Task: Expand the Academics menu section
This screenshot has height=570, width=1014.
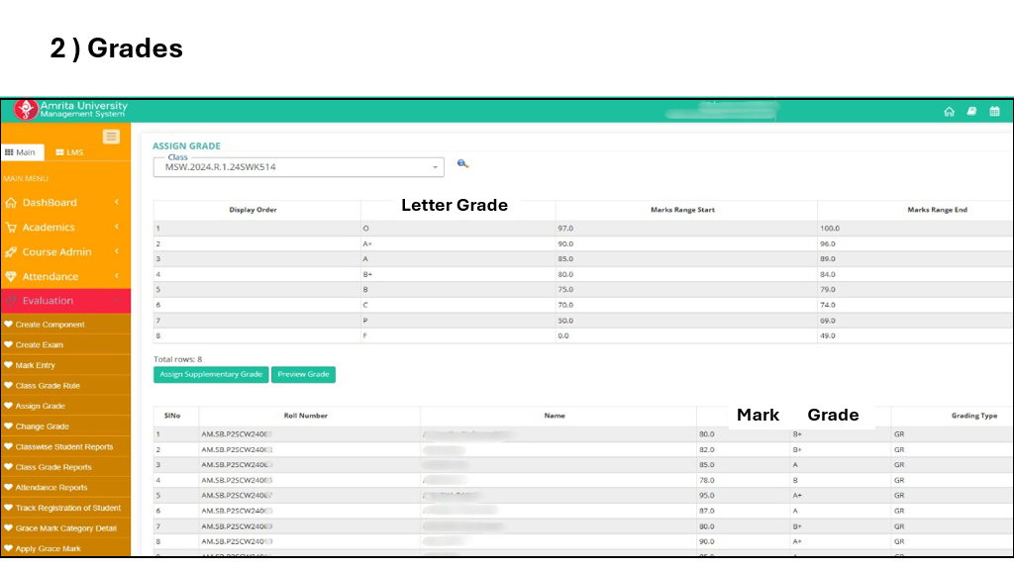Action: point(64,228)
